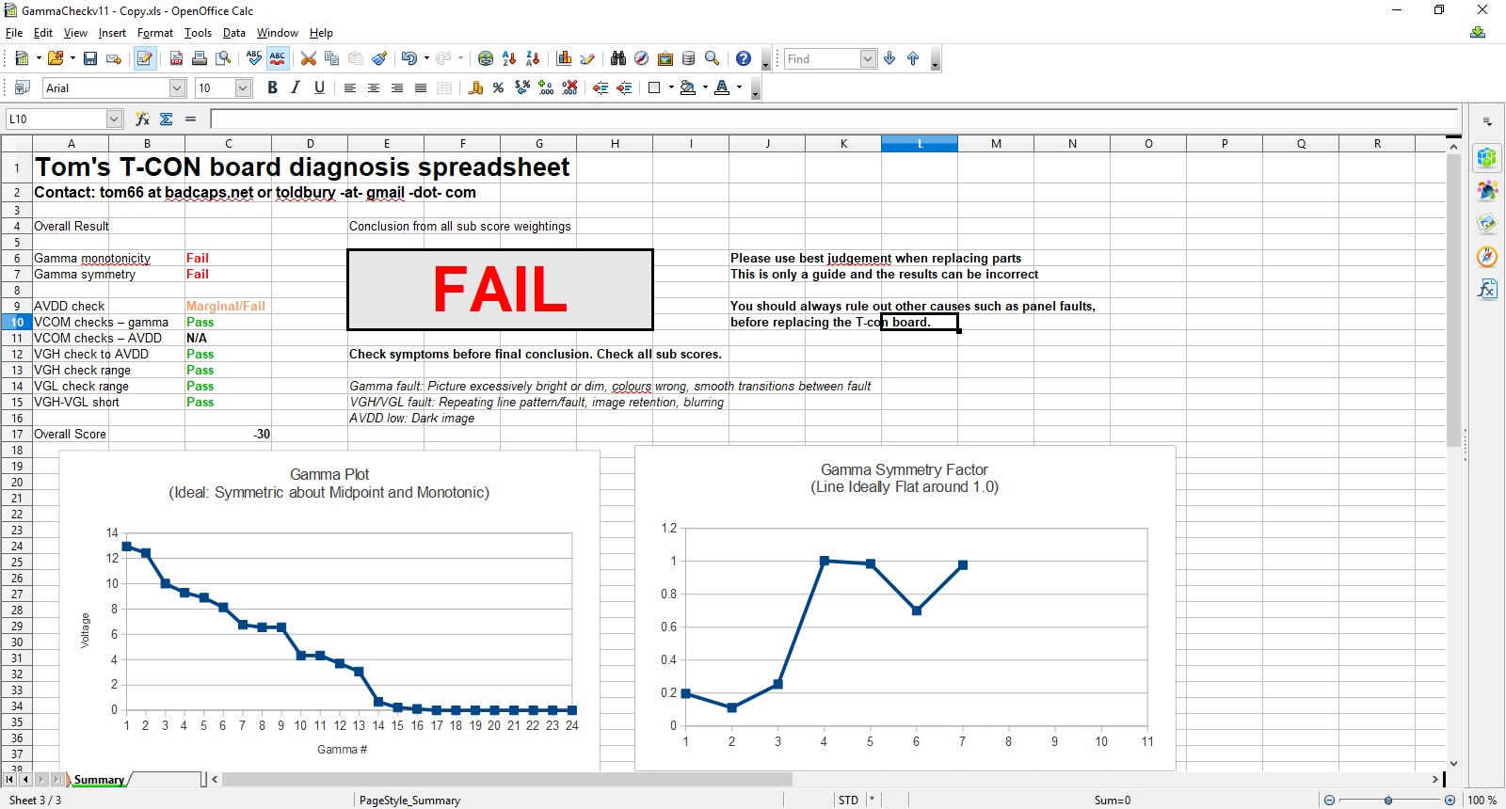Open OpenOffice Help

[744, 58]
